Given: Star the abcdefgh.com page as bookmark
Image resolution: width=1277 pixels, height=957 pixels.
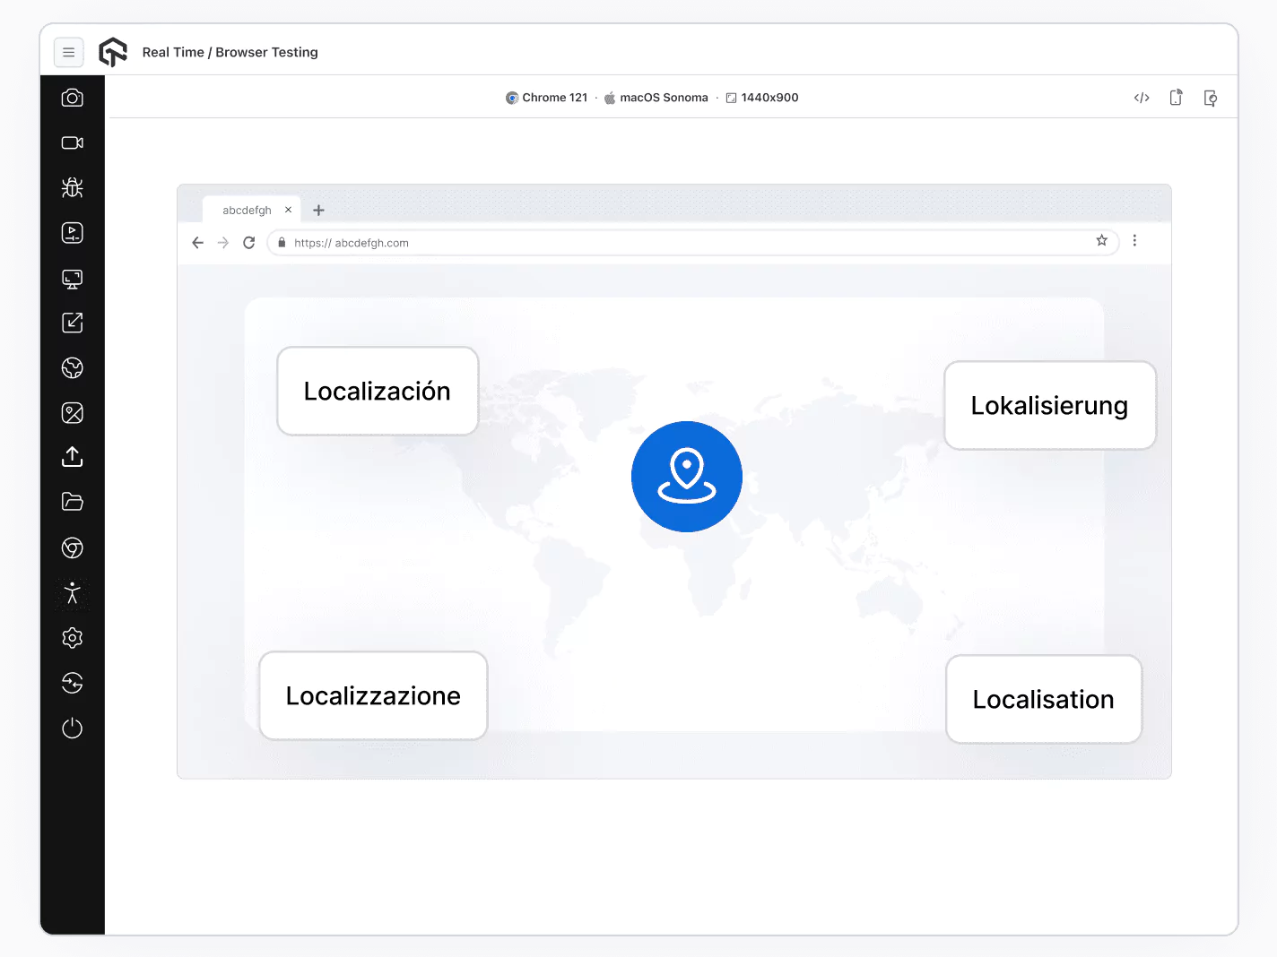Looking at the screenshot, I should coord(1101,242).
